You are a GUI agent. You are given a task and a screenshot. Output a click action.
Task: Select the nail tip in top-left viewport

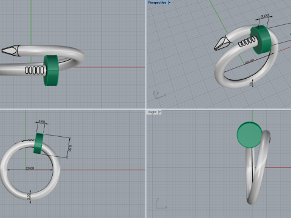11,50
